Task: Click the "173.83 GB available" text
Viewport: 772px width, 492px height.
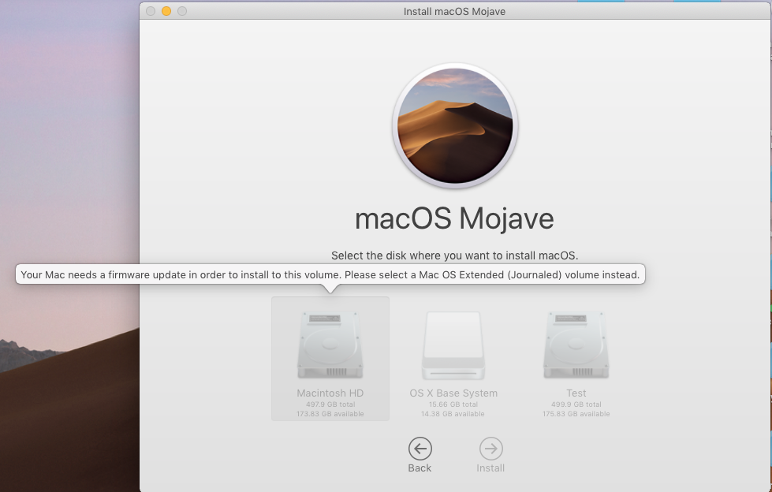Action: coord(330,414)
